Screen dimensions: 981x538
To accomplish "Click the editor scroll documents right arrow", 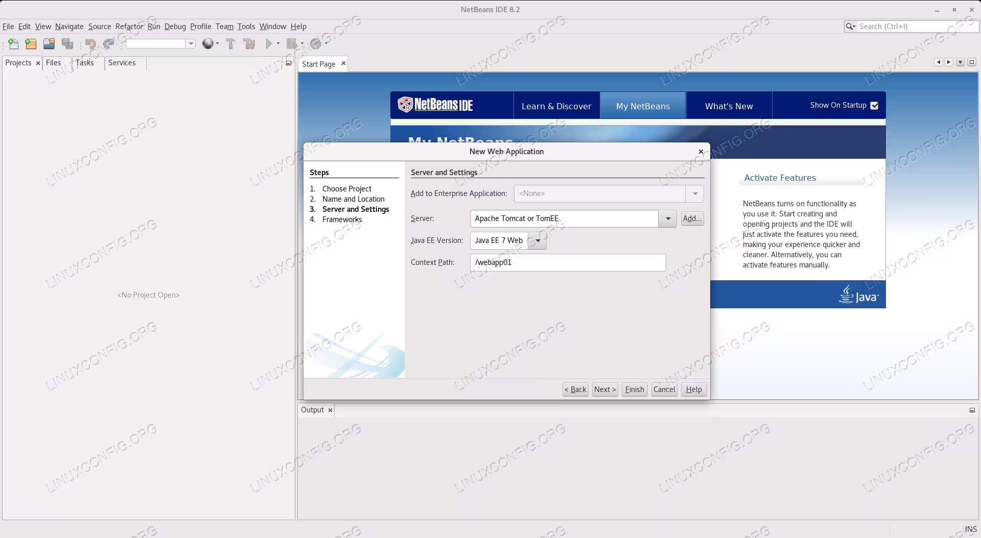I will (x=949, y=62).
